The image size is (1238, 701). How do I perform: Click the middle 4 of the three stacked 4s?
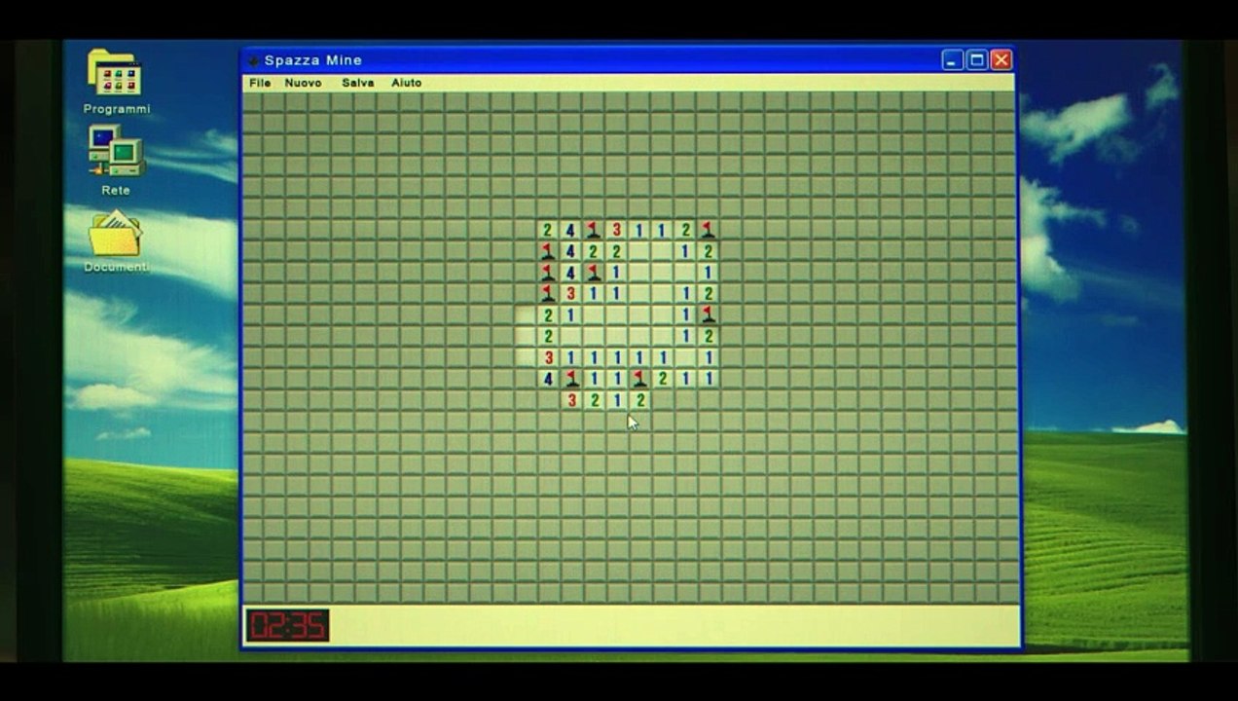[570, 251]
